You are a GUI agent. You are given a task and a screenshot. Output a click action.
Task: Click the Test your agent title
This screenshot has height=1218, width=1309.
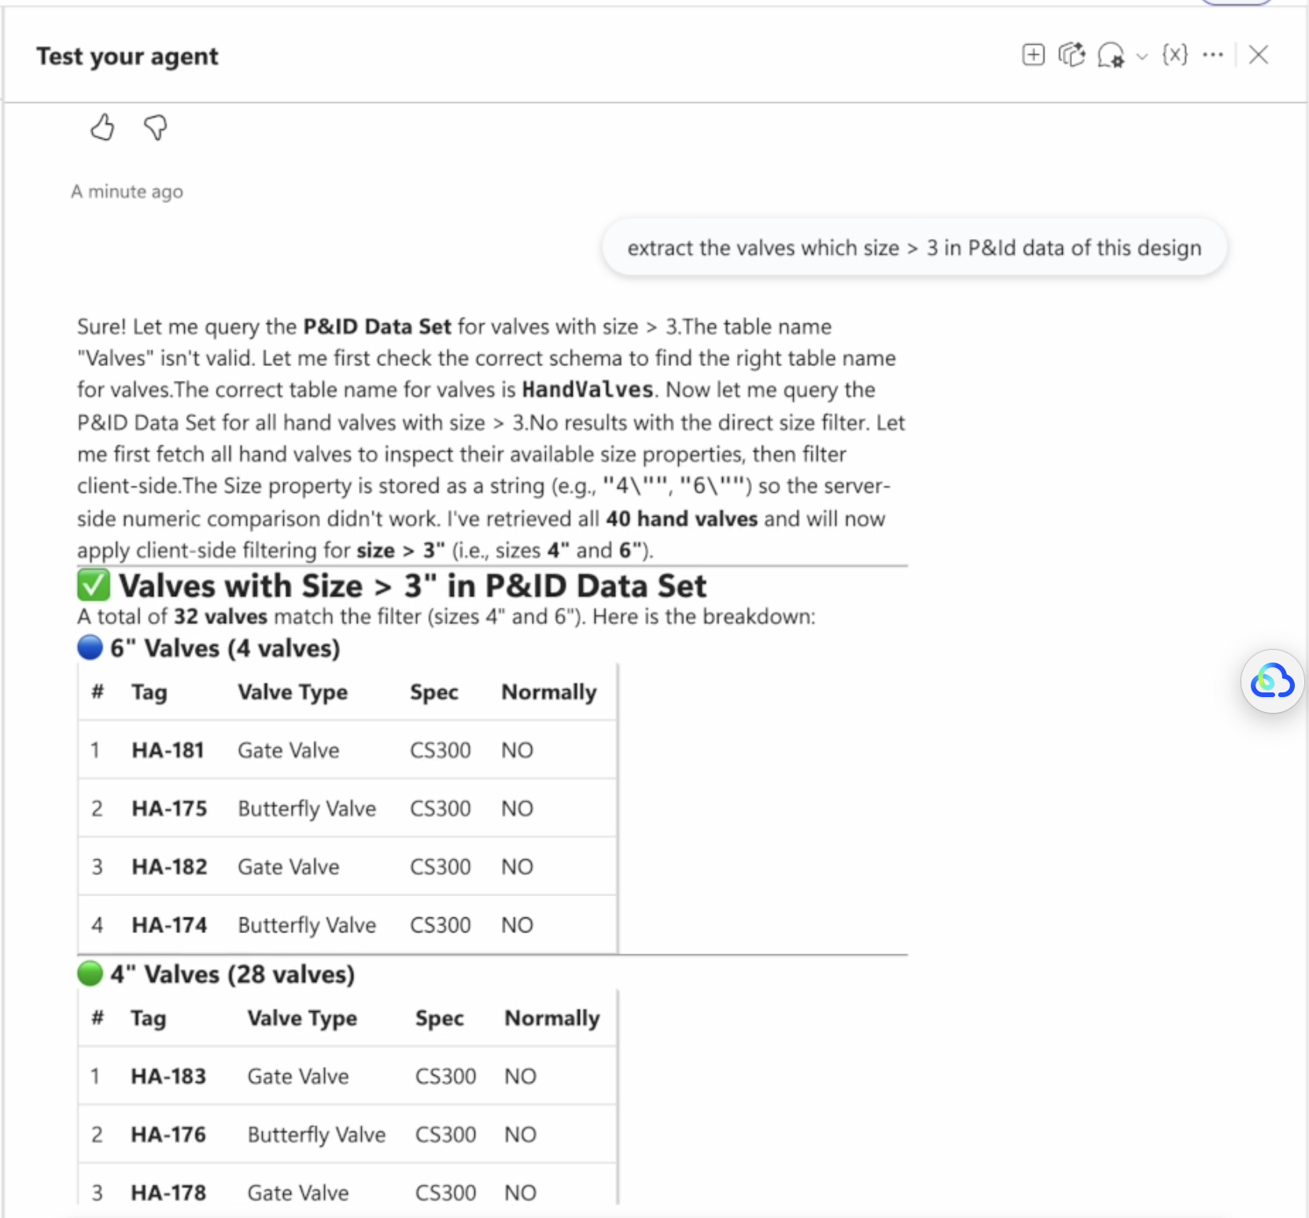(x=127, y=57)
